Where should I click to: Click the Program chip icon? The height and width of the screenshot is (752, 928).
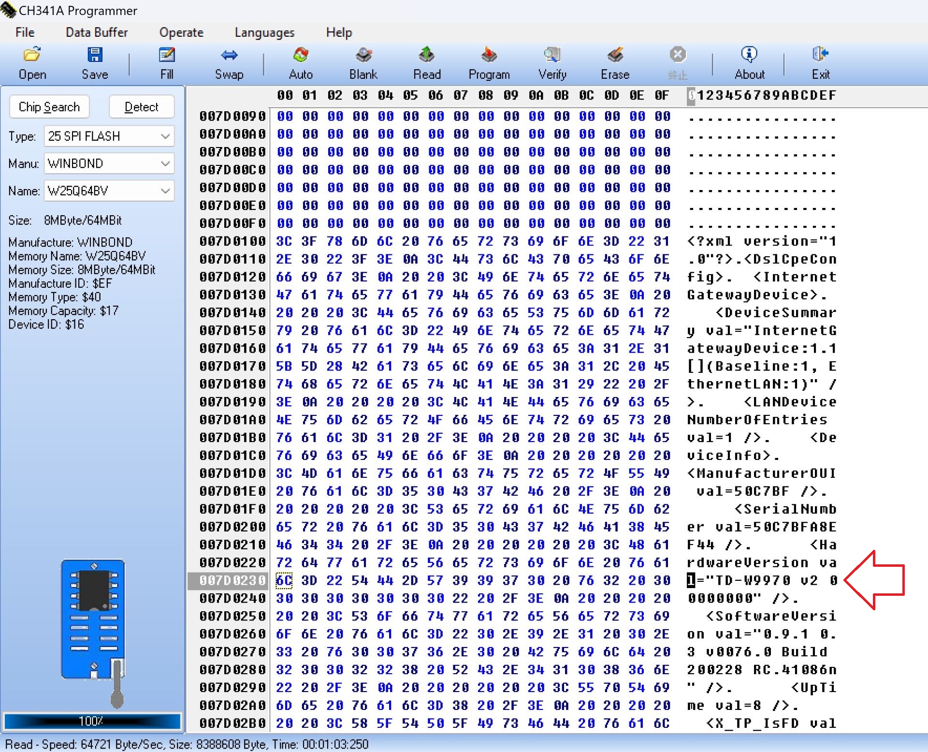point(489,55)
